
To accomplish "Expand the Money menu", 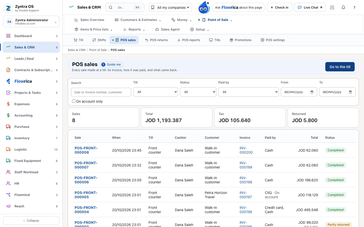I will pos(181,20).
